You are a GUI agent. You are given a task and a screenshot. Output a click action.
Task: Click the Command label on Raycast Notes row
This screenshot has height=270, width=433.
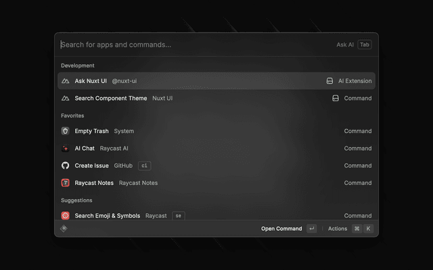pos(358,183)
